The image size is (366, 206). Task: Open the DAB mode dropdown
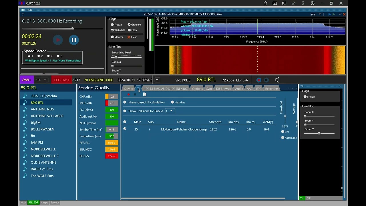[x=317, y=14]
